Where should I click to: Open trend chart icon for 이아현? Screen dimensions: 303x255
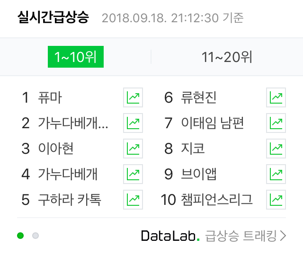coord(133,149)
